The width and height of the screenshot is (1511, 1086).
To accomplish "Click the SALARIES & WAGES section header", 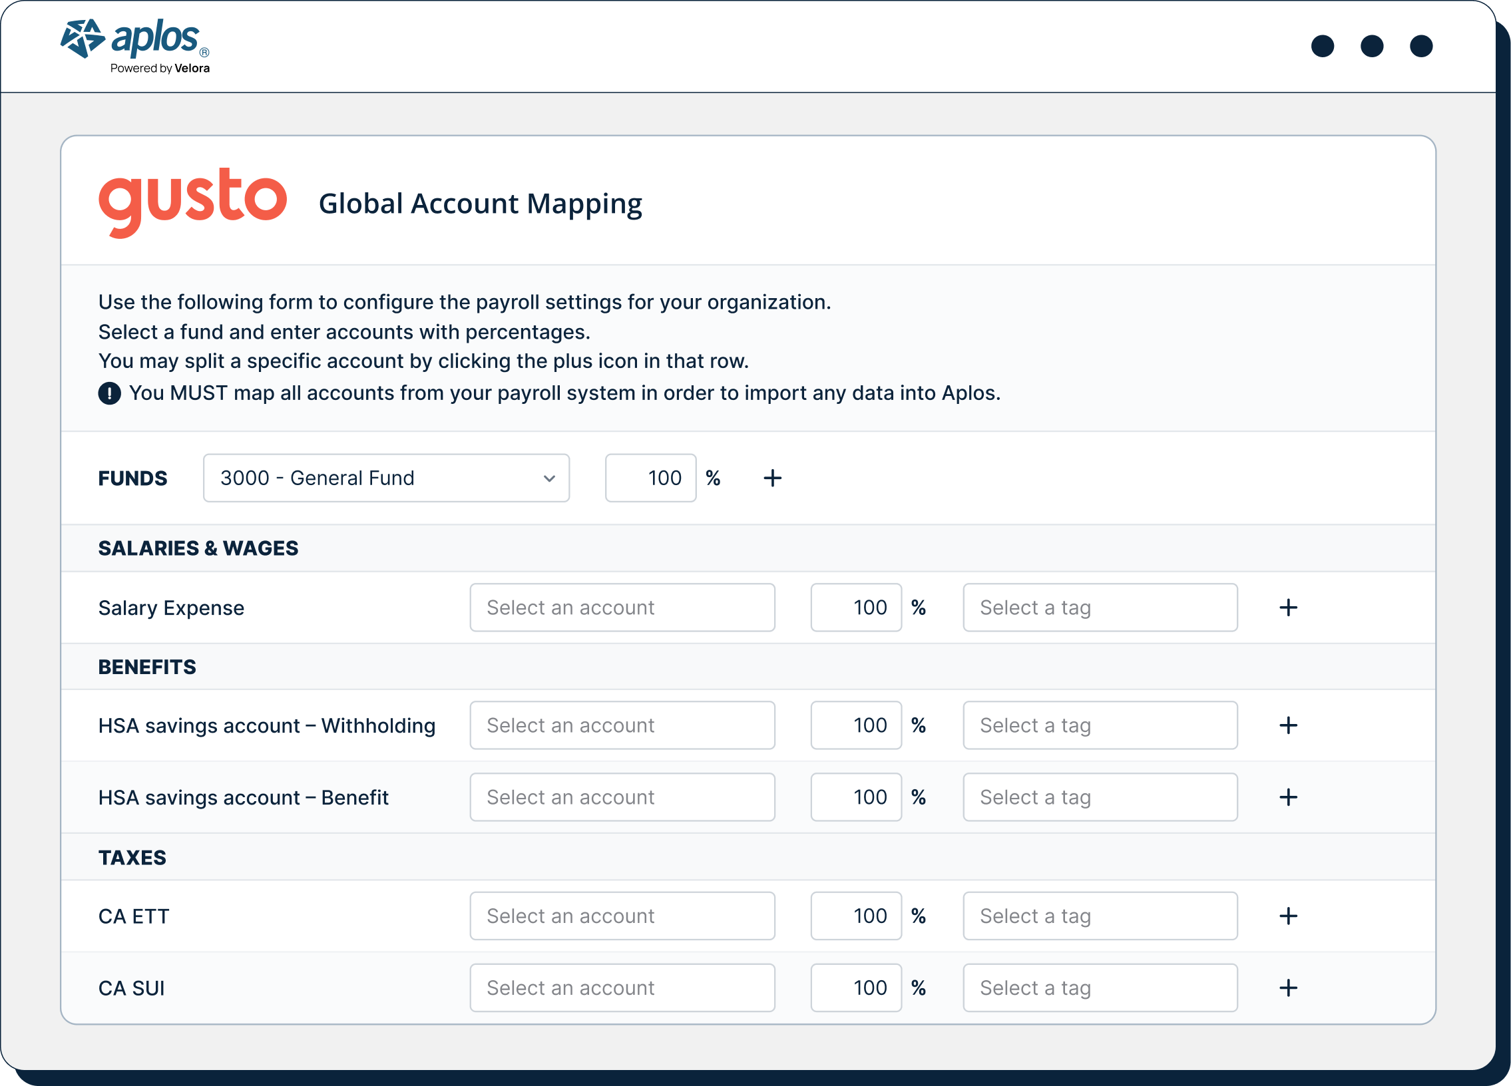I will [198, 548].
